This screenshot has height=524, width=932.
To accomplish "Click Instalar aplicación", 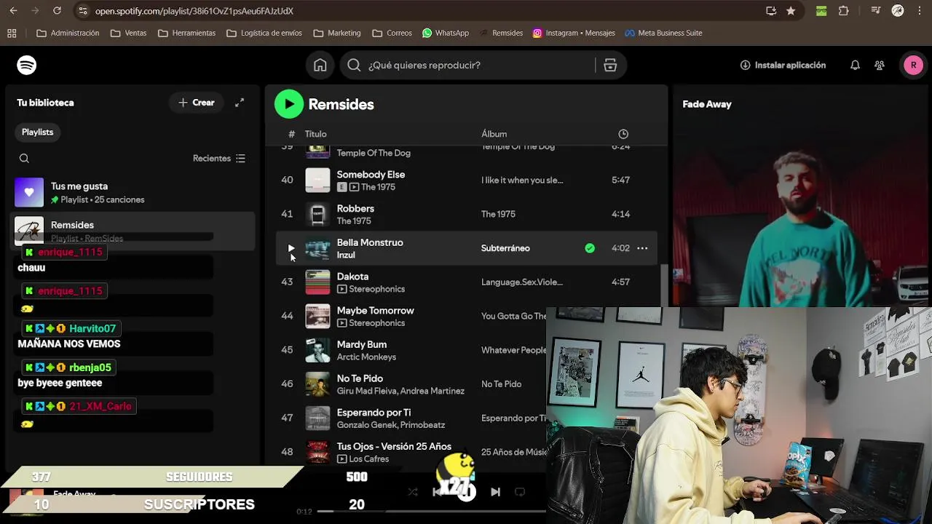I will pyautogui.click(x=783, y=65).
